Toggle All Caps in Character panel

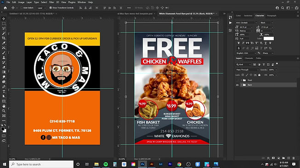point(248,43)
